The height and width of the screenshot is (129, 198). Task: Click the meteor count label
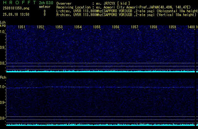click(x=44, y=7)
